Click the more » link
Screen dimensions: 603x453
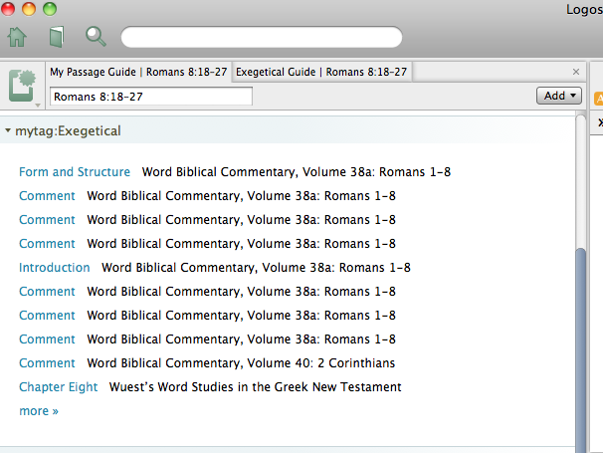(x=39, y=411)
